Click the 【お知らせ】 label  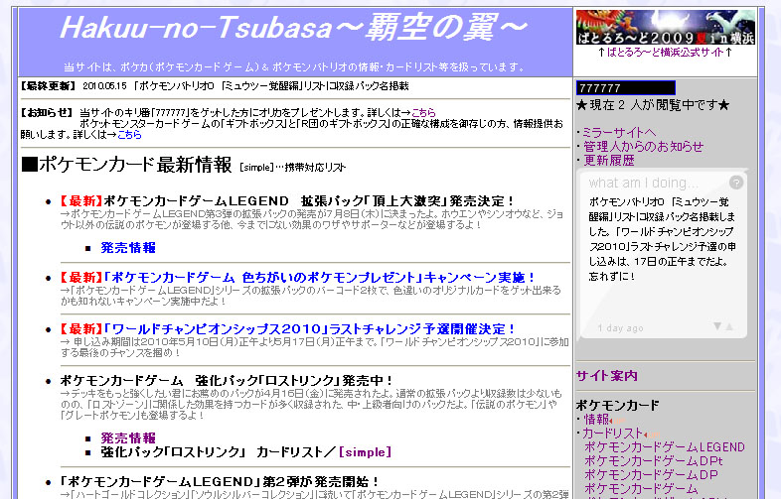click(47, 112)
